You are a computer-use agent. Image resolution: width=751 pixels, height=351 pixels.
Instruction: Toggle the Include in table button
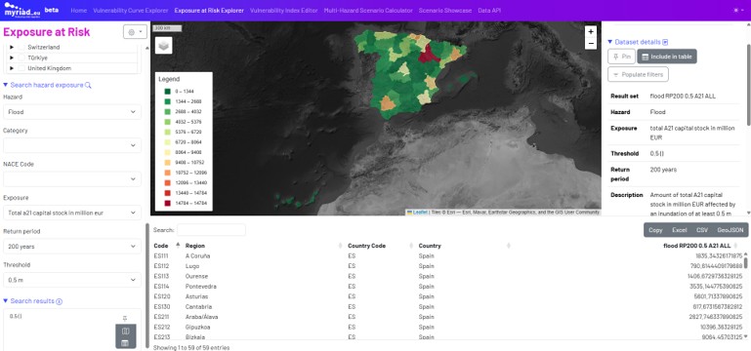(667, 57)
